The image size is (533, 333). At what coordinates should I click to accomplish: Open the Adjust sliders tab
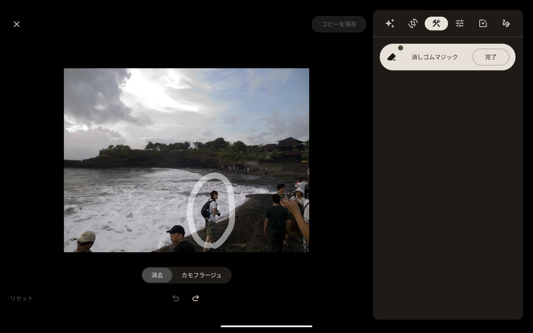coord(460,23)
